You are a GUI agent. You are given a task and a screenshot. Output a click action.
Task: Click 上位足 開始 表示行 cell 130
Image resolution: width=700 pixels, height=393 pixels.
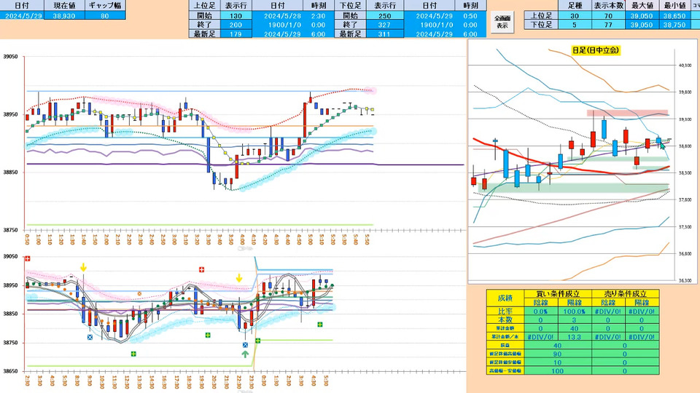tap(236, 15)
